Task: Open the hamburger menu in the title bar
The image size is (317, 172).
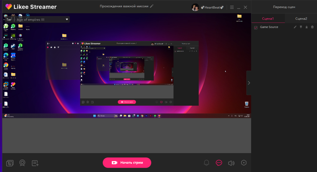Action: (x=232, y=7)
